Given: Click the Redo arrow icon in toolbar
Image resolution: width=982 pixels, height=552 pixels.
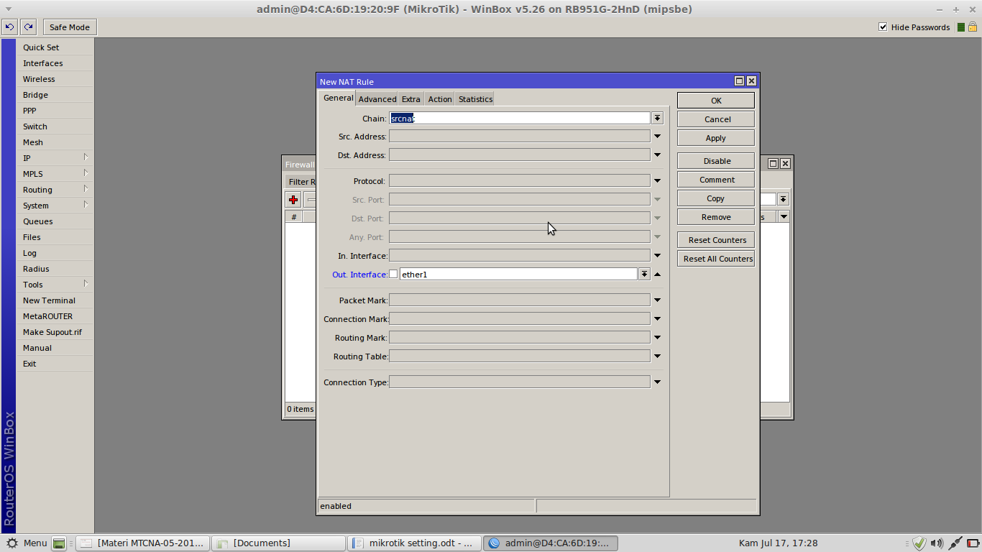Looking at the screenshot, I should click(x=28, y=27).
